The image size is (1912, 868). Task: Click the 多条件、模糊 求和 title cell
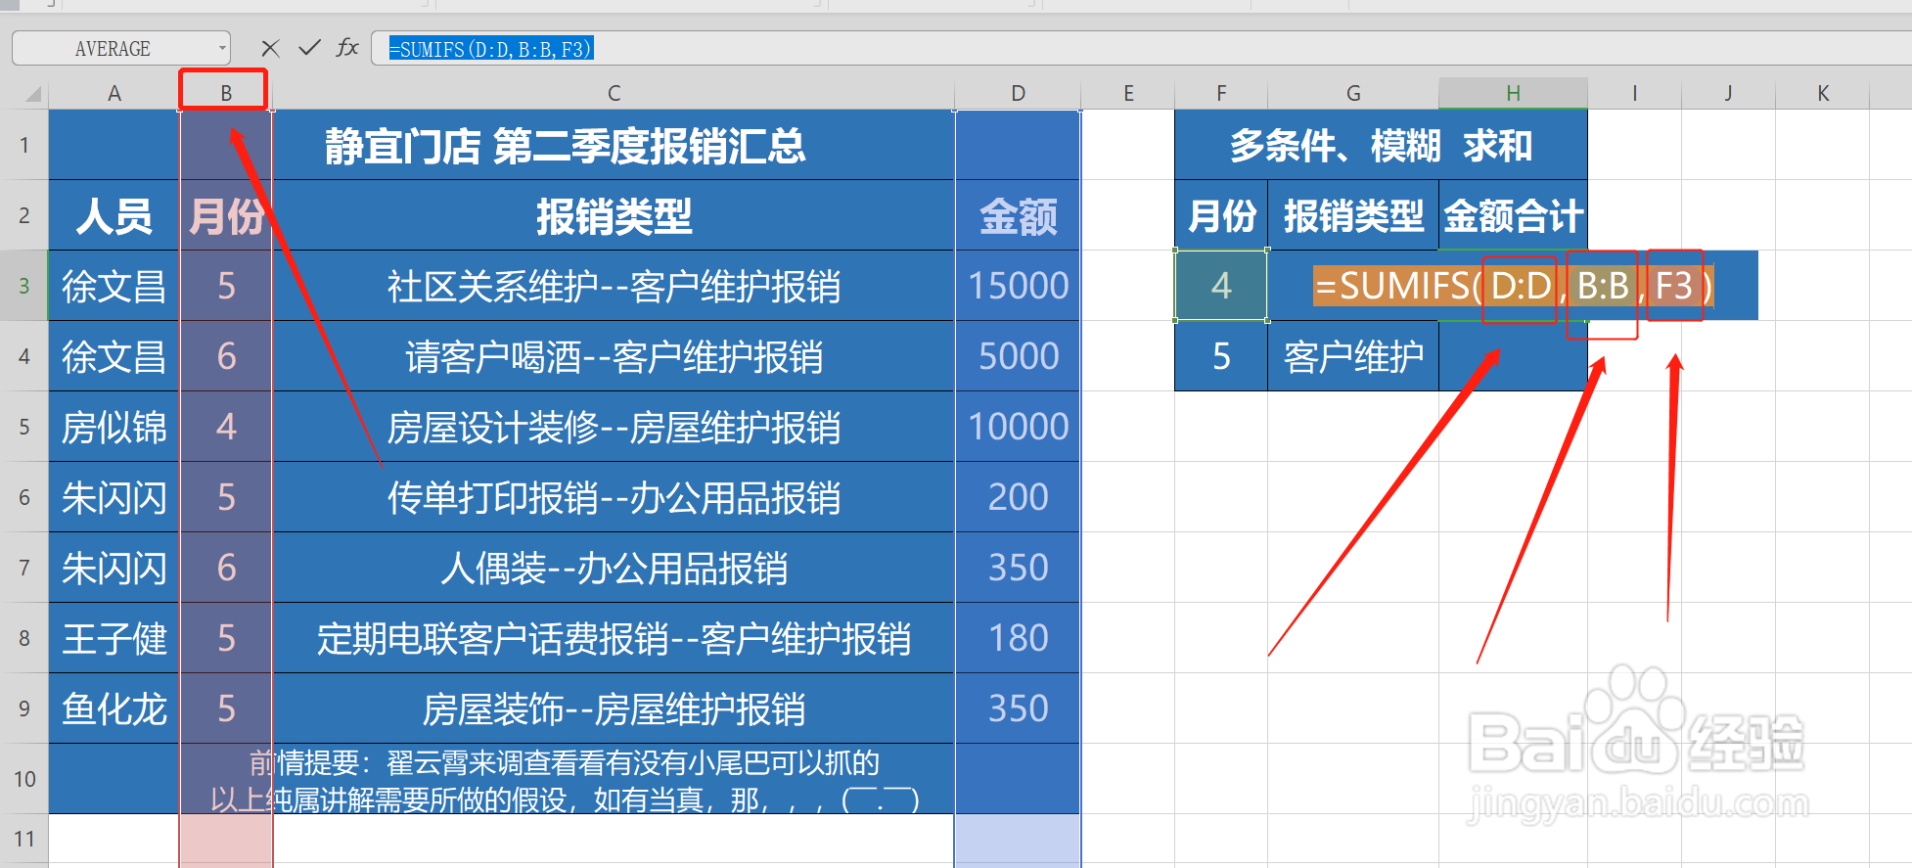tap(1381, 145)
